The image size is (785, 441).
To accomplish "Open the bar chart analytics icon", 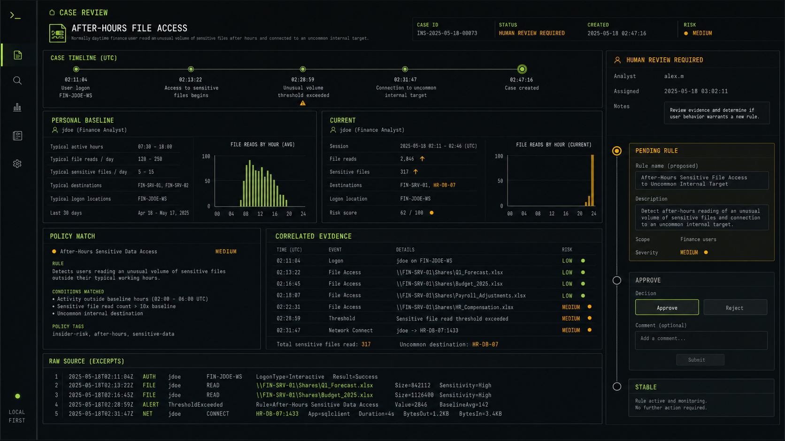I will (17, 107).
